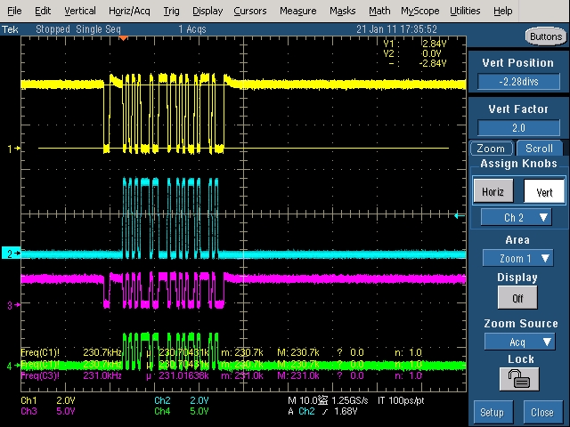Screen dimensions: 570x427
Task: Click the IT 100ps/pt readout
Action: click(401, 400)
